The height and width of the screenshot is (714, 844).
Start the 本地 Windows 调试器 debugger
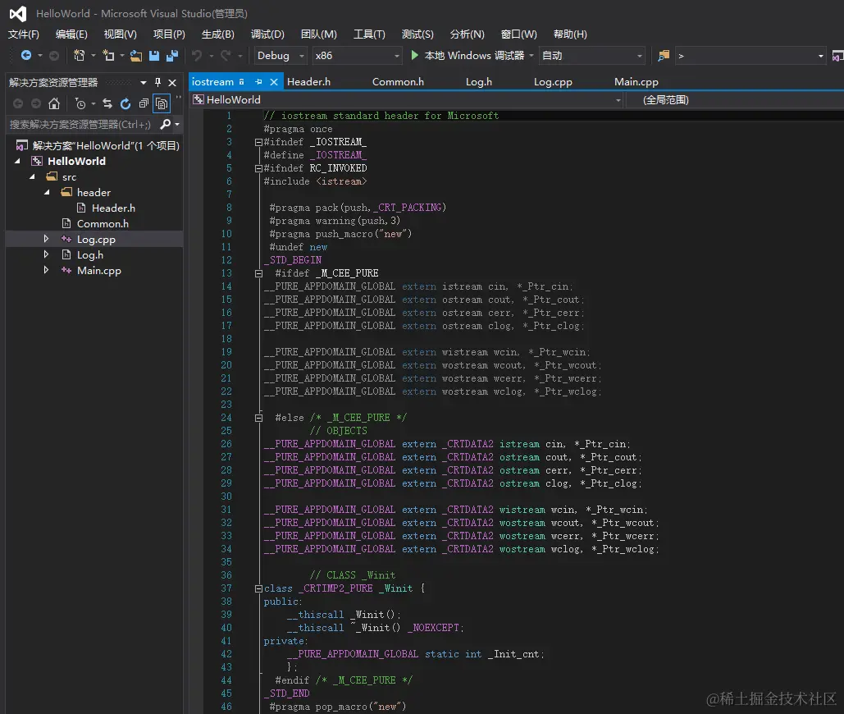click(468, 56)
